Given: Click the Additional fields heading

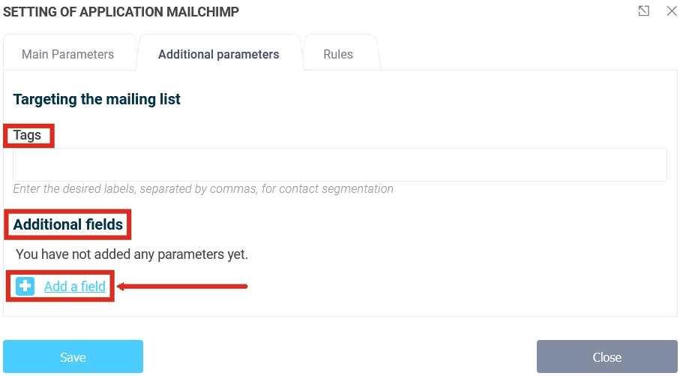Looking at the screenshot, I should tap(68, 224).
